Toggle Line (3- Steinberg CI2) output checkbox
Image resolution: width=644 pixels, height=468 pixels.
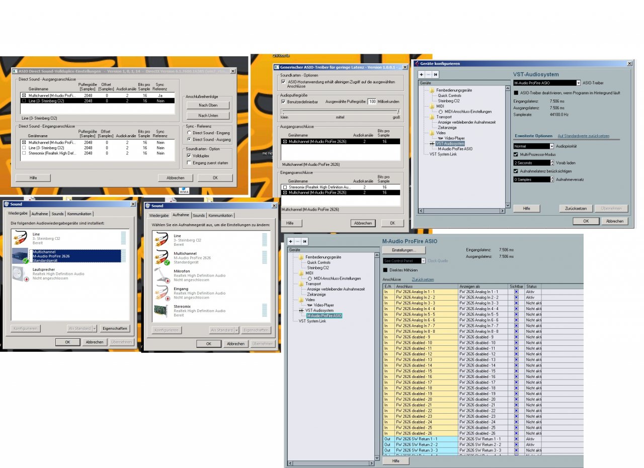pyautogui.click(x=24, y=101)
